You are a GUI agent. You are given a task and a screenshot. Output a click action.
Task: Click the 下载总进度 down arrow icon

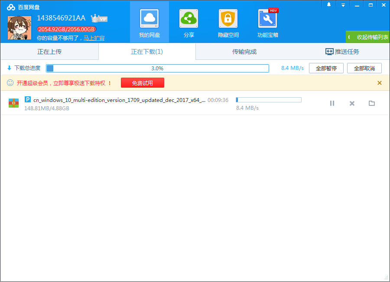(x=9, y=68)
